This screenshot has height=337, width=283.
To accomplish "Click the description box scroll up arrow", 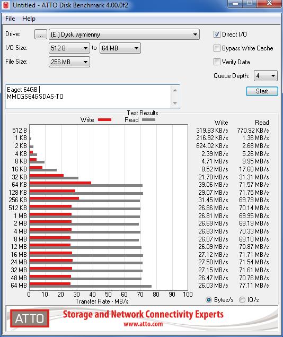I will pyautogui.click(x=175, y=90).
